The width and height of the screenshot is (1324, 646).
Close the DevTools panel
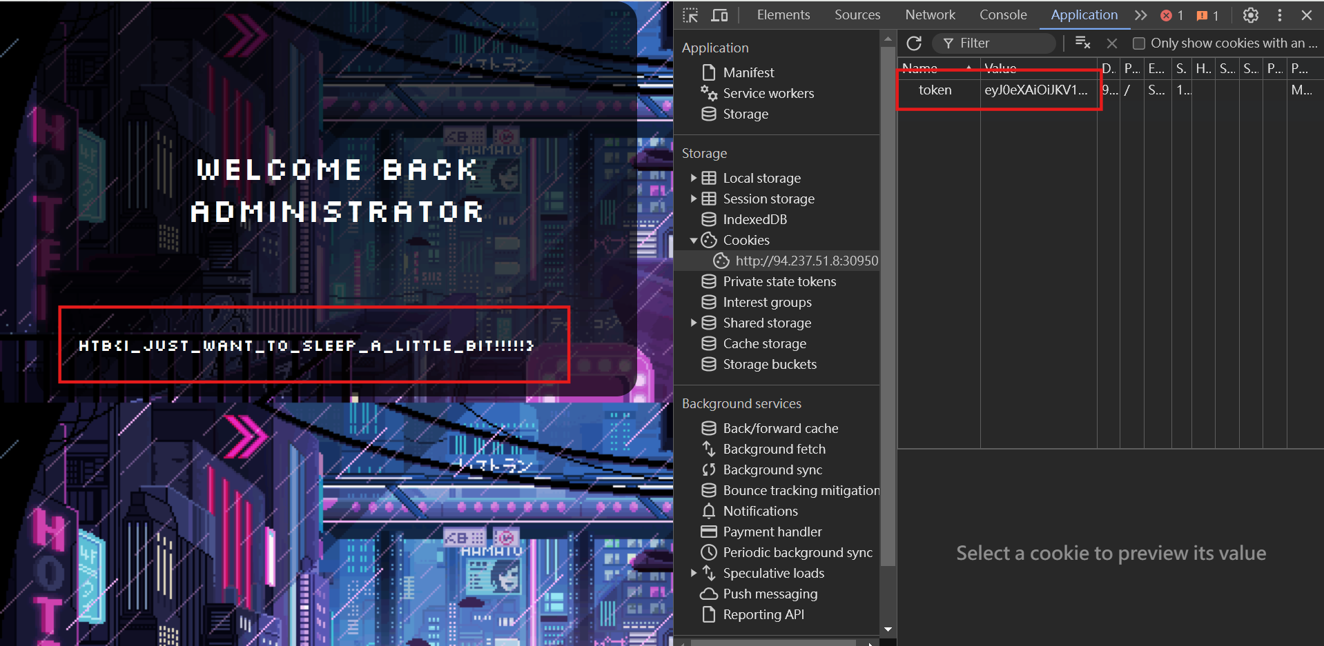1307,15
